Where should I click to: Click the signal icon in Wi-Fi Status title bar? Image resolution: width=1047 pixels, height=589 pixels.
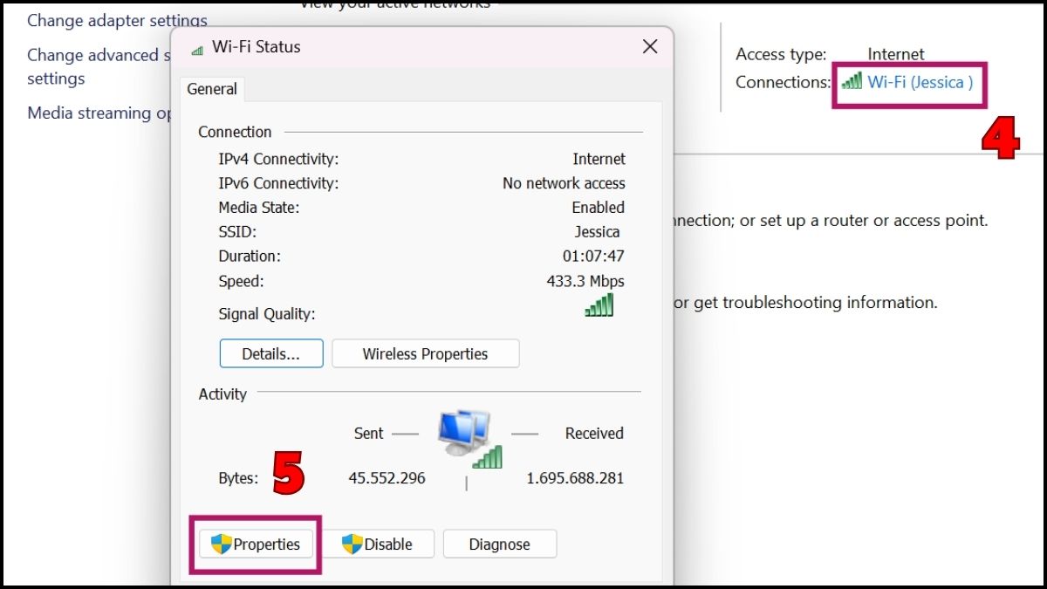coord(197,48)
